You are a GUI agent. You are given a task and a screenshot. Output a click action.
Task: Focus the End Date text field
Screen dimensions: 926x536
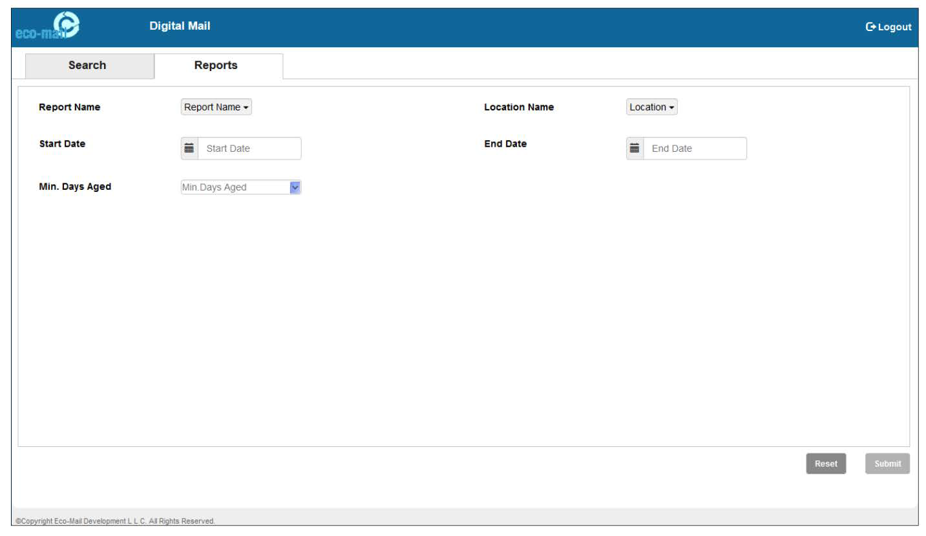point(695,149)
